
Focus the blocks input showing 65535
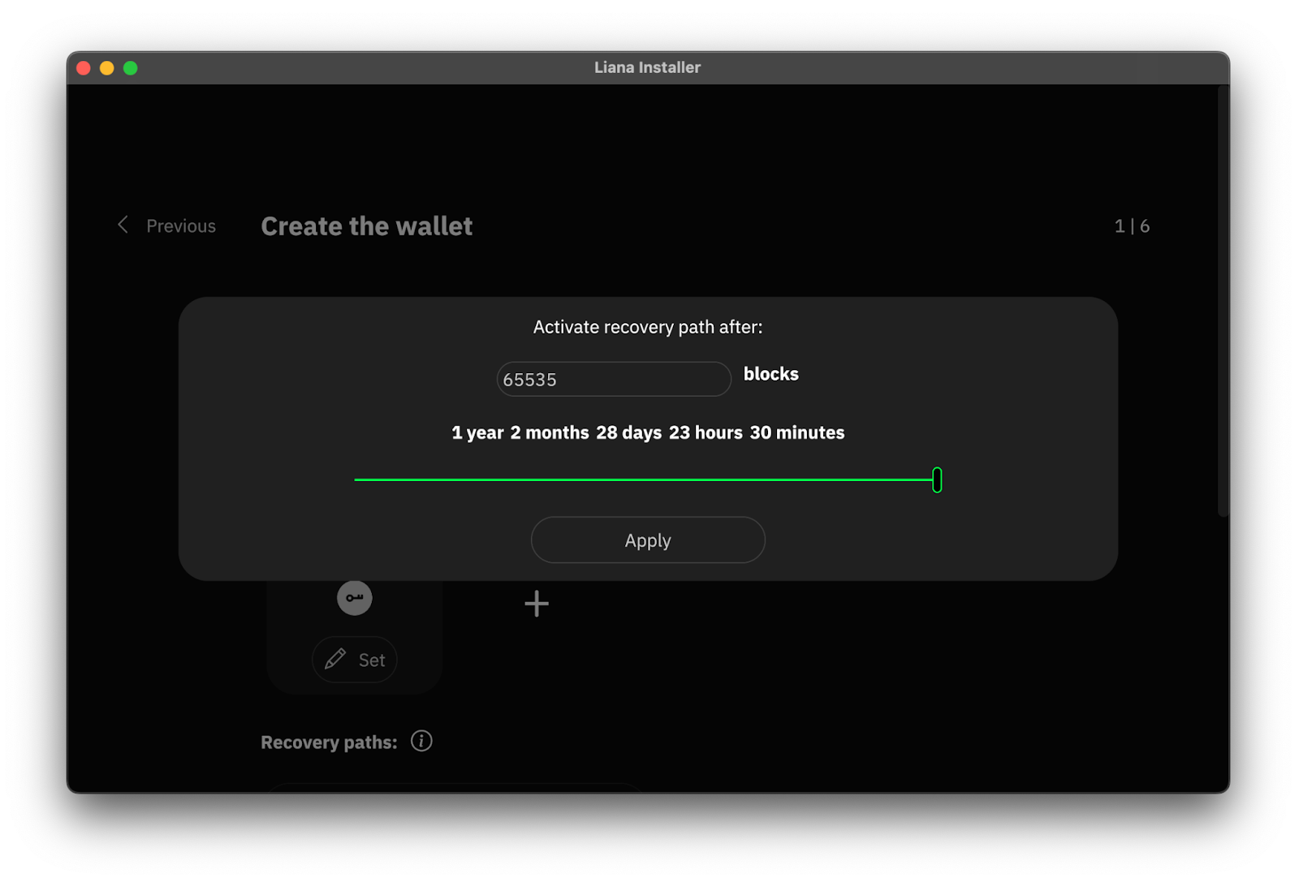point(613,379)
